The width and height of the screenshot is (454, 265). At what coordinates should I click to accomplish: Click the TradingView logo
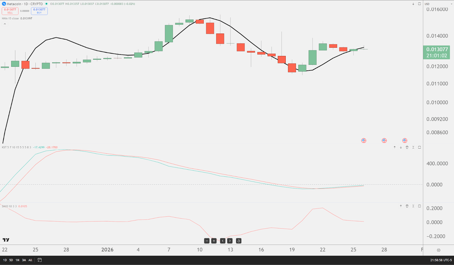click(x=6, y=240)
